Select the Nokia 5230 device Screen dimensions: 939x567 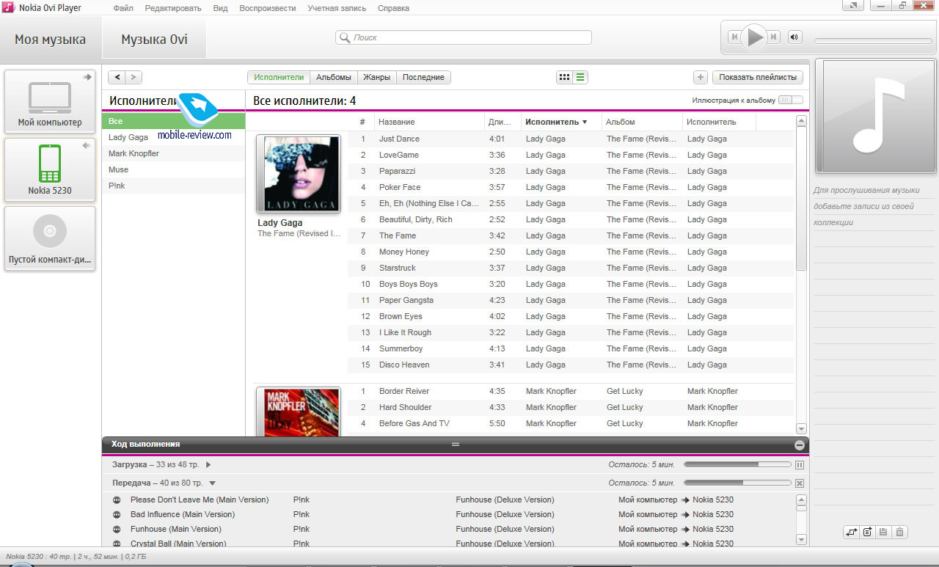[x=50, y=169]
